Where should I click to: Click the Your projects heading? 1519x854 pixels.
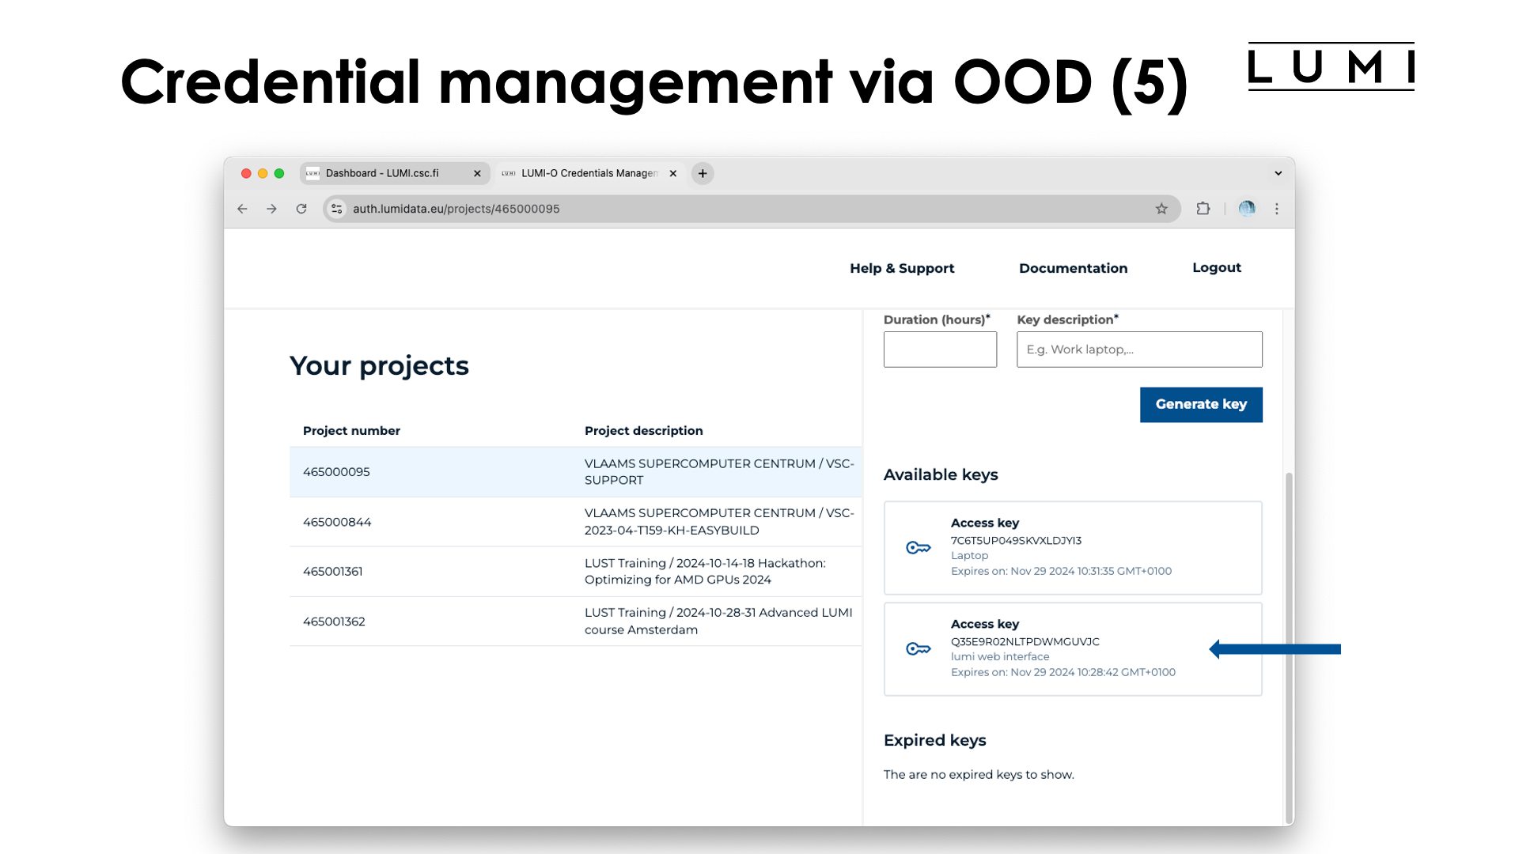379,366
